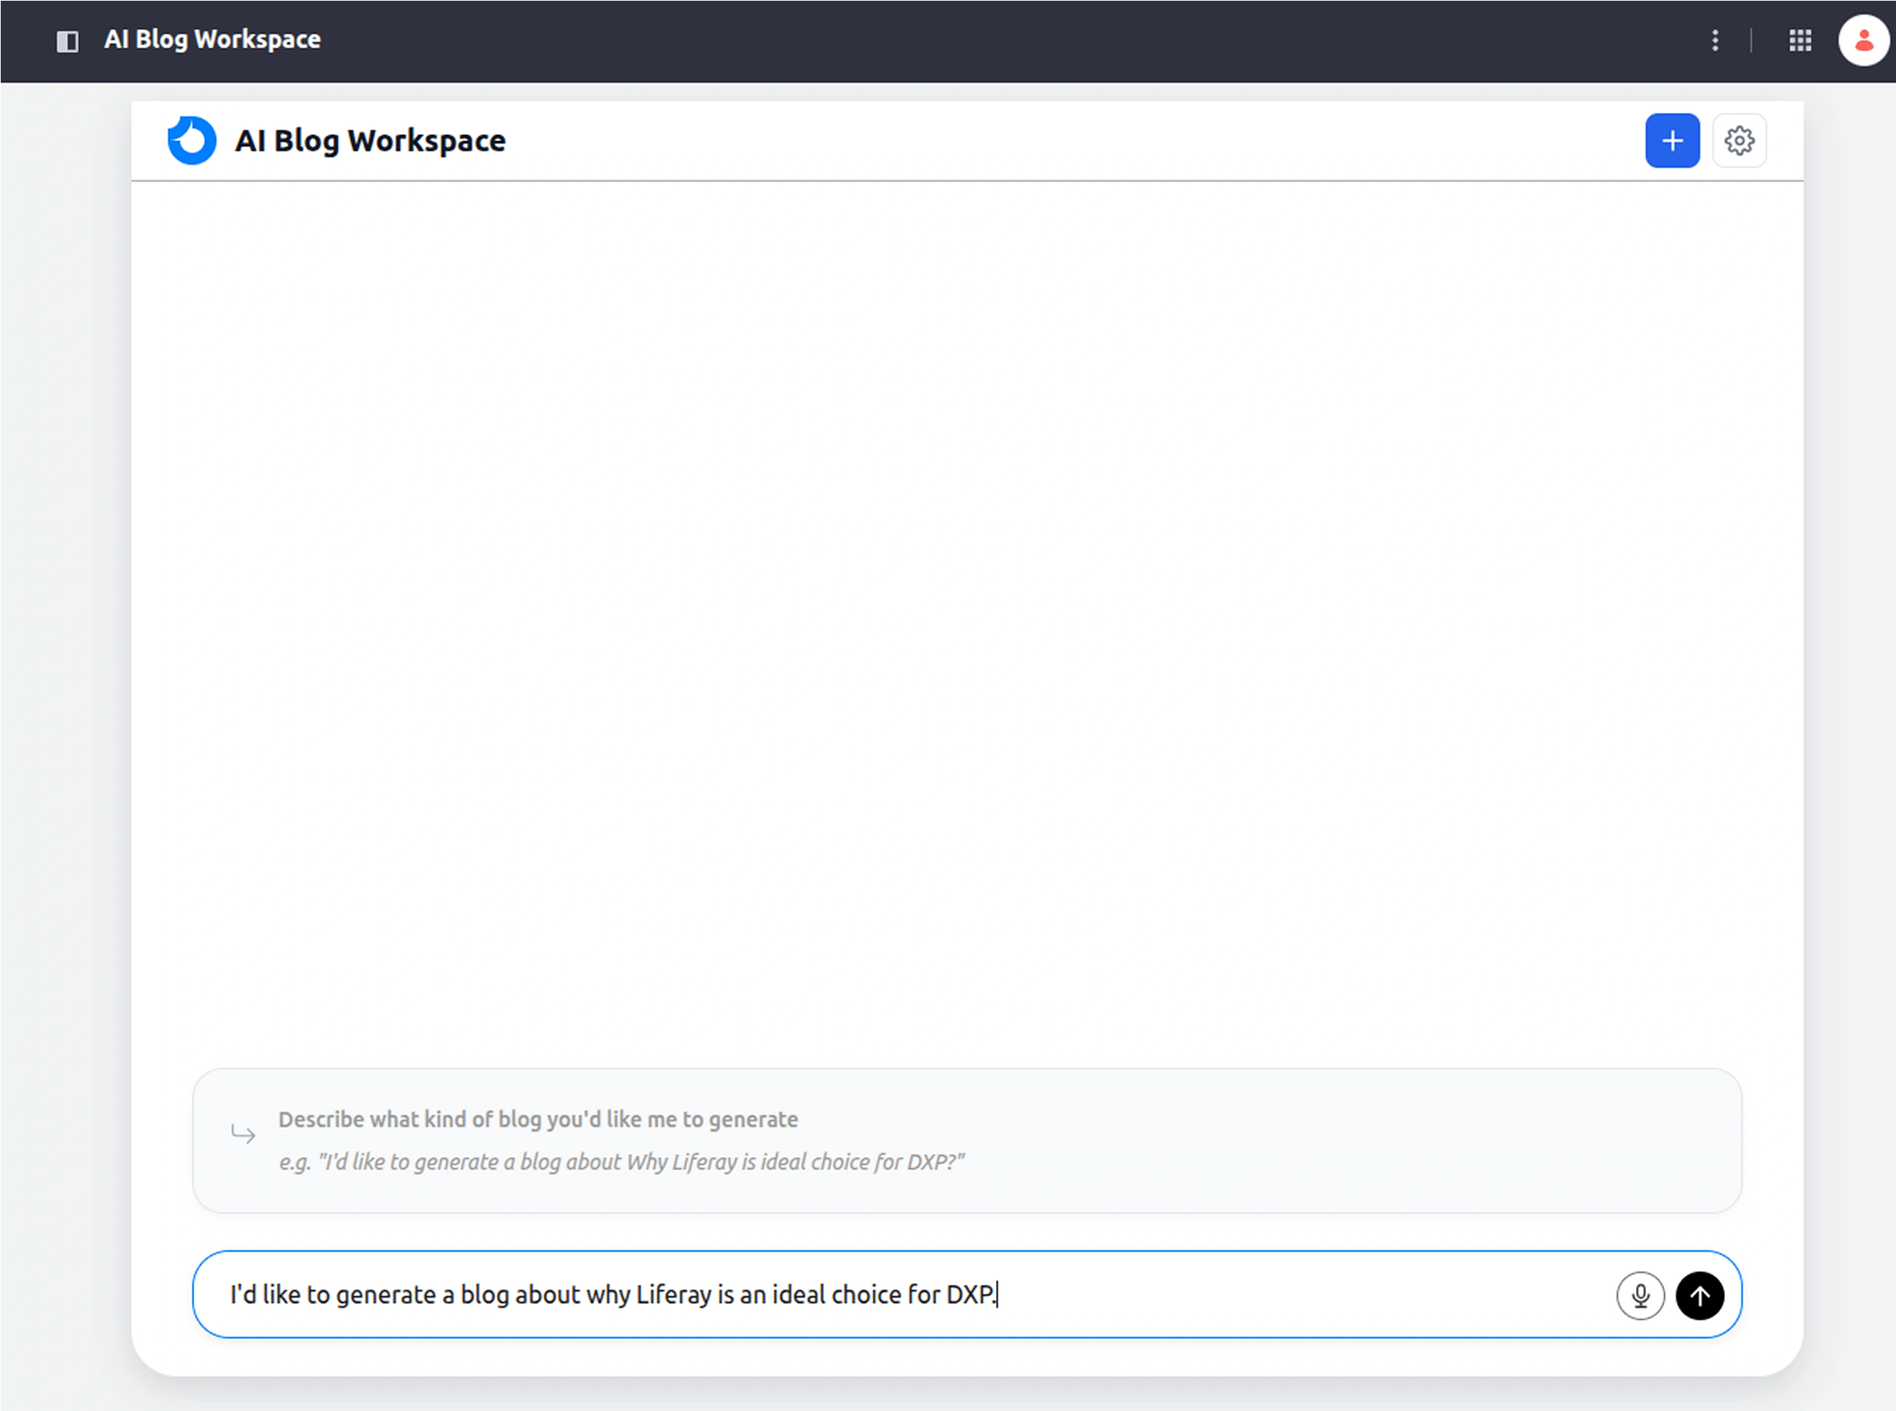Open the applications grid menu
The height and width of the screenshot is (1411, 1896).
[1800, 40]
